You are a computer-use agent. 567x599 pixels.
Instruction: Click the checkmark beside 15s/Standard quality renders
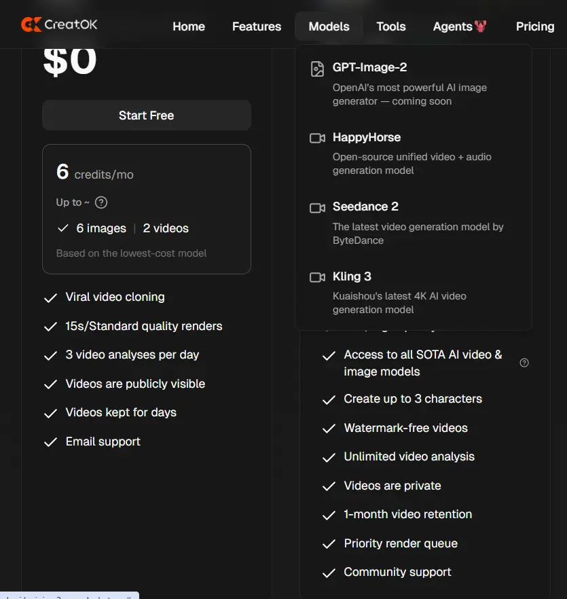pyautogui.click(x=50, y=327)
